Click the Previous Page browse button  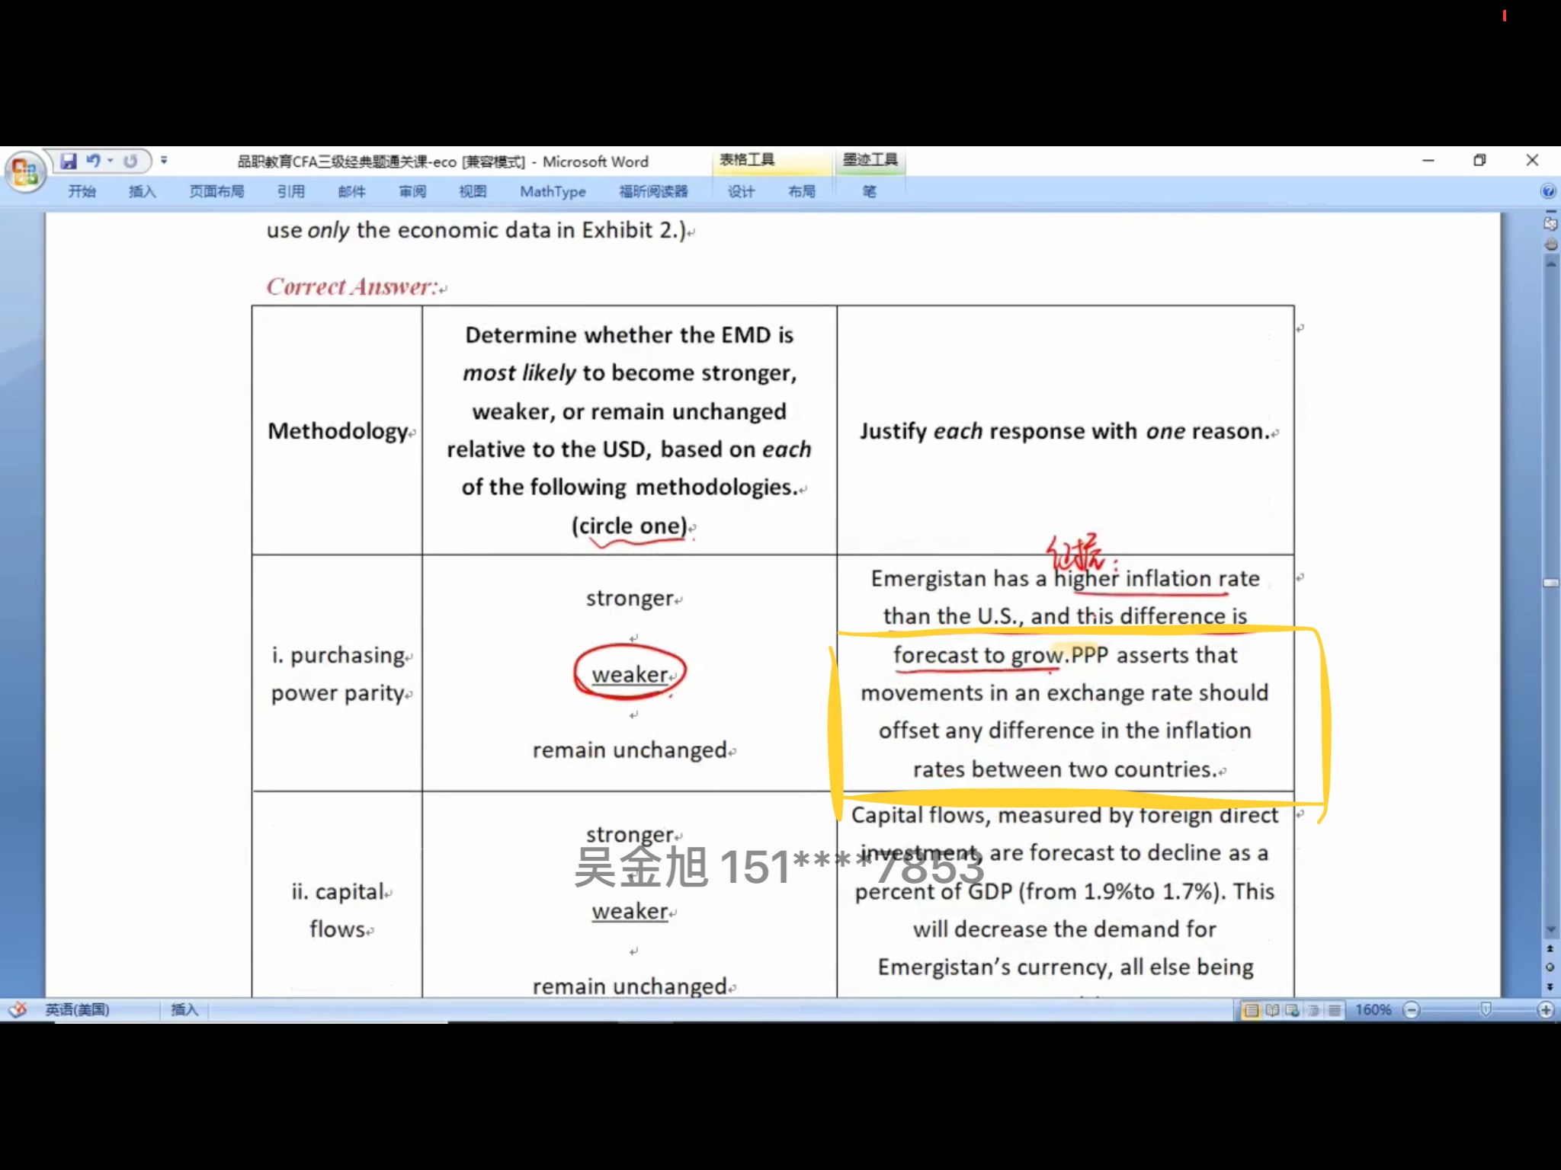click(1550, 949)
